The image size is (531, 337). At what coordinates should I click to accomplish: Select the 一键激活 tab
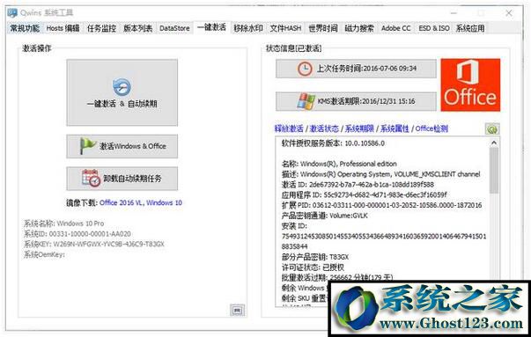point(211,28)
